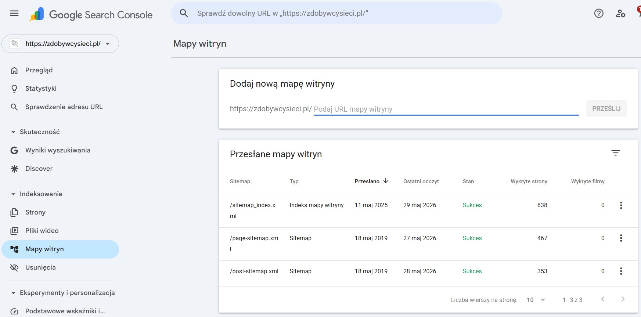
Task: Open more options for /post-sitemap.xml row
Action: pyautogui.click(x=621, y=271)
